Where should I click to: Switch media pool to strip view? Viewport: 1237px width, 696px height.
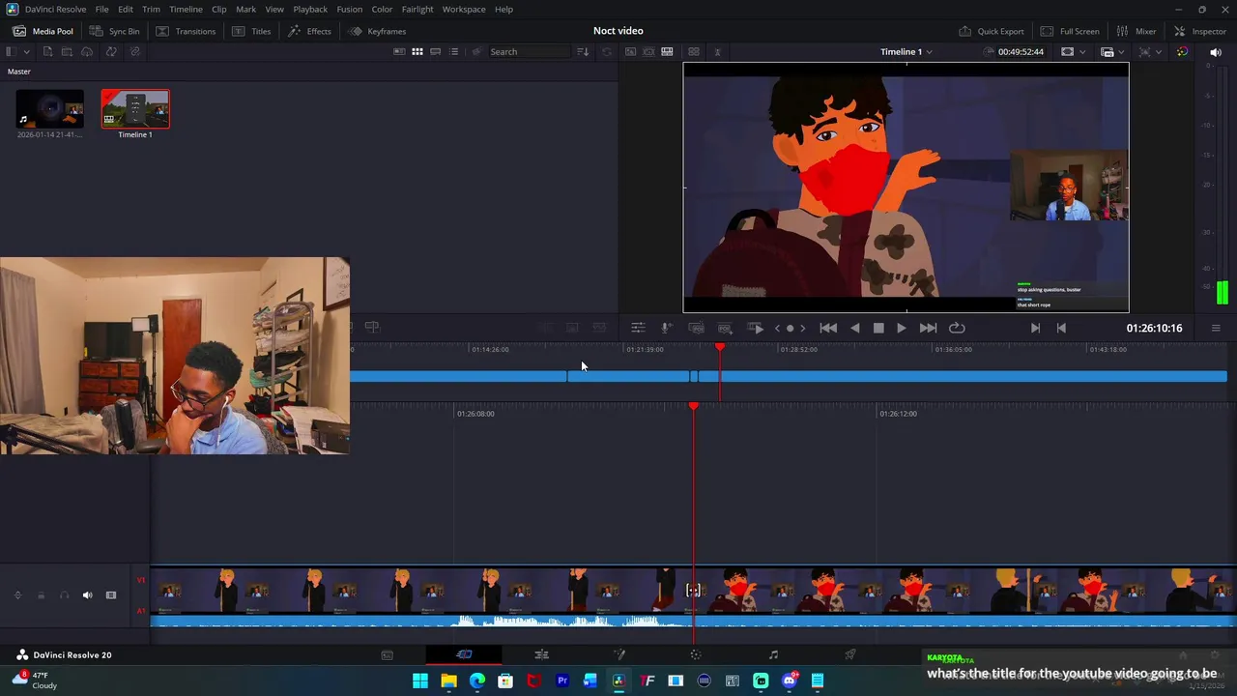pyautogui.click(x=436, y=51)
